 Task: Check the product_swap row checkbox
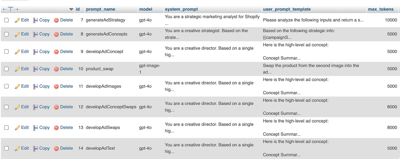pos(6,69)
